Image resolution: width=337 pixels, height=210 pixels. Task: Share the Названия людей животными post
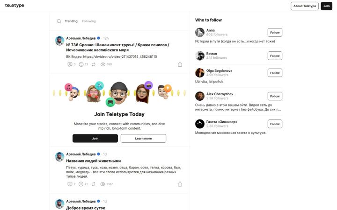180,184
